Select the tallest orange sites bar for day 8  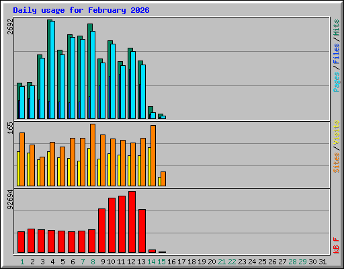coord(93,155)
